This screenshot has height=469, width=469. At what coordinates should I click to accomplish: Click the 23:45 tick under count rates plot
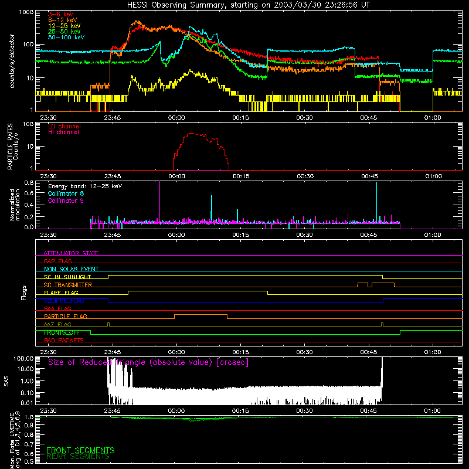pyautogui.click(x=113, y=118)
